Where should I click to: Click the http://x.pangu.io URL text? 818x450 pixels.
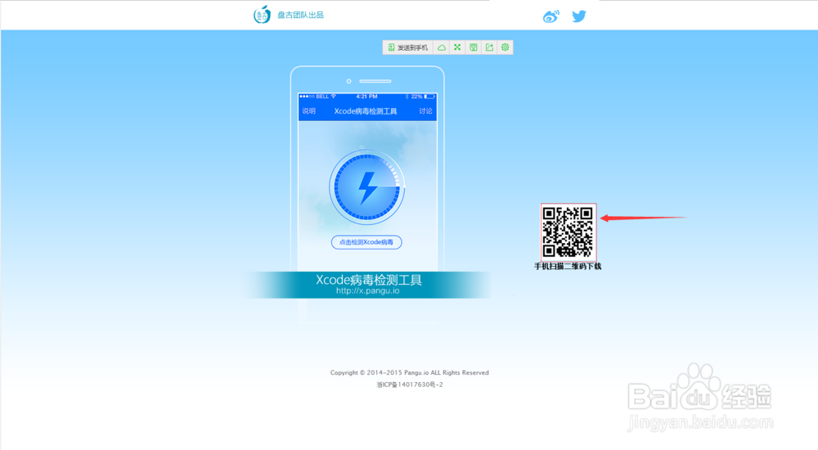tap(368, 290)
